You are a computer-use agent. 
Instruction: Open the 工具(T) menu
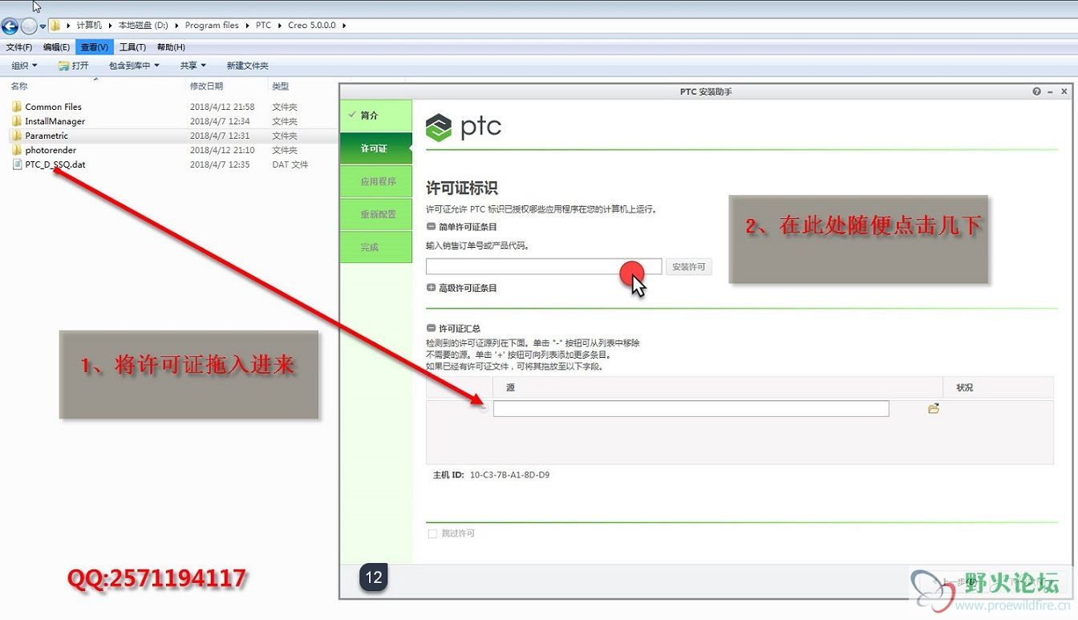click(x=133, y=47)
